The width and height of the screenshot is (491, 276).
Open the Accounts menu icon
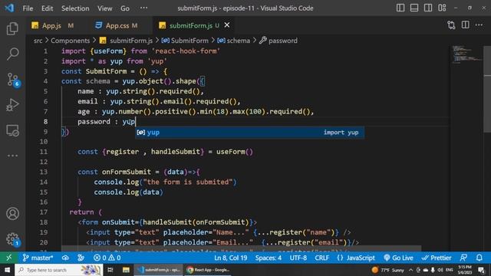click(12, 214)
